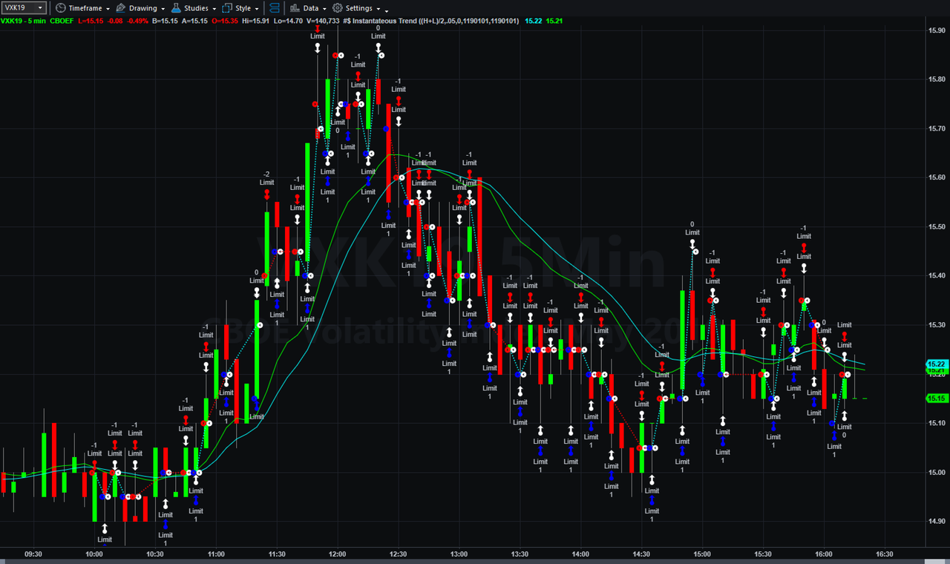Screen dimensions: 950x564
Task: Click the cyan 15.22 study value in header
Action: [x=534, y=21]
